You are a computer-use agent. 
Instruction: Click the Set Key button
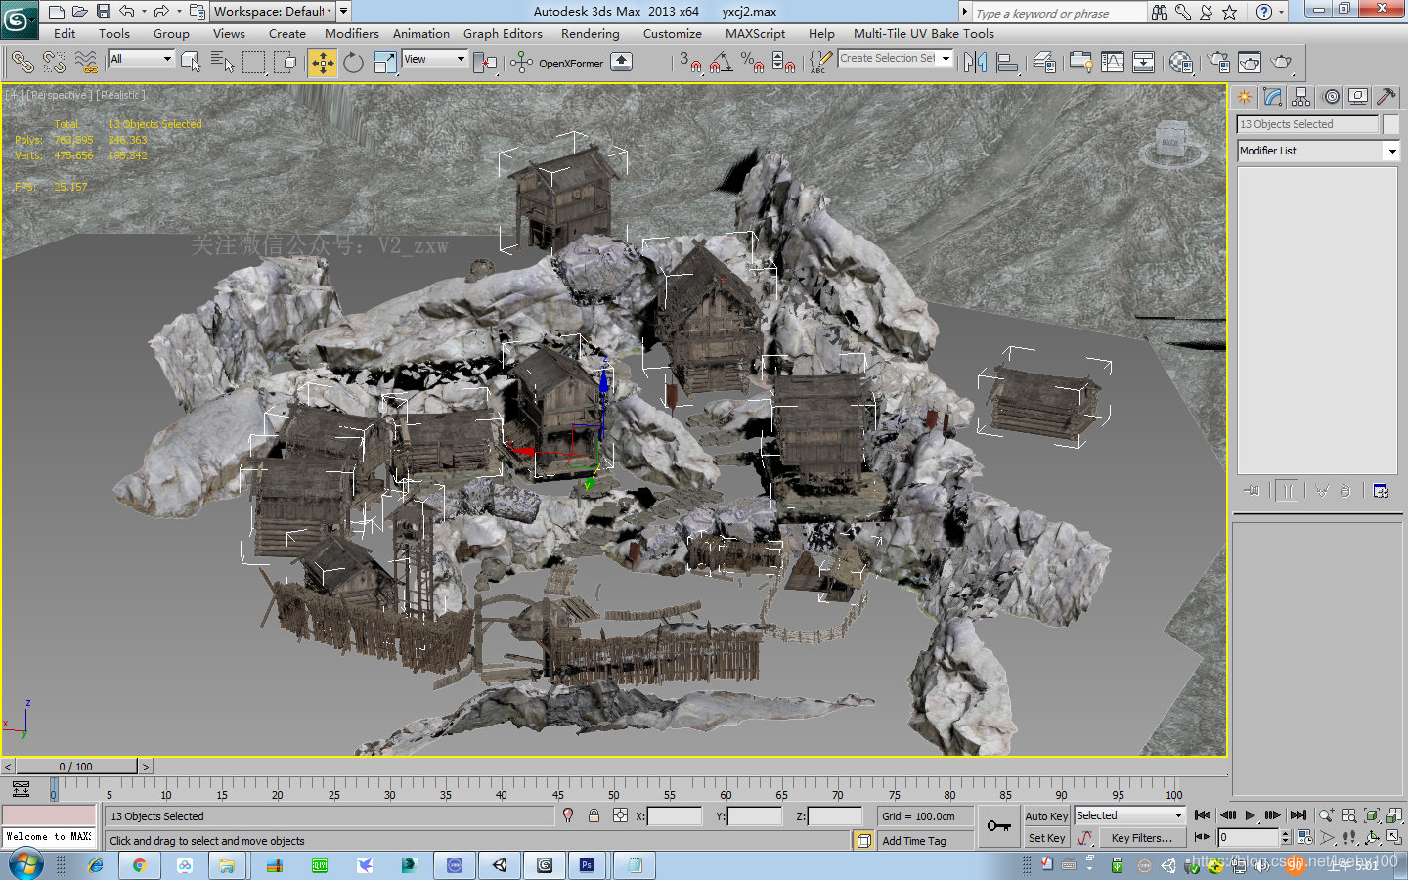1046,838
